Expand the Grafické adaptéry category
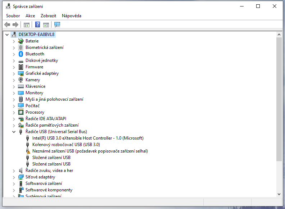The image size is (285, 209). point(14,73)
